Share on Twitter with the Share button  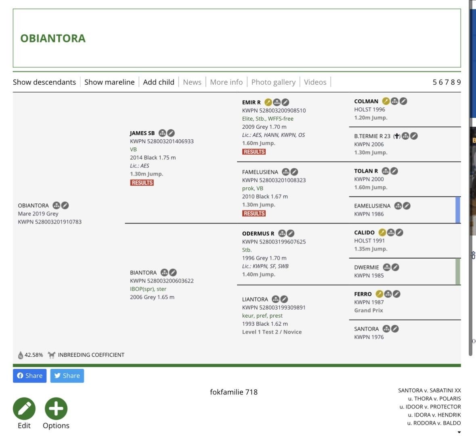tap(67, 376)
